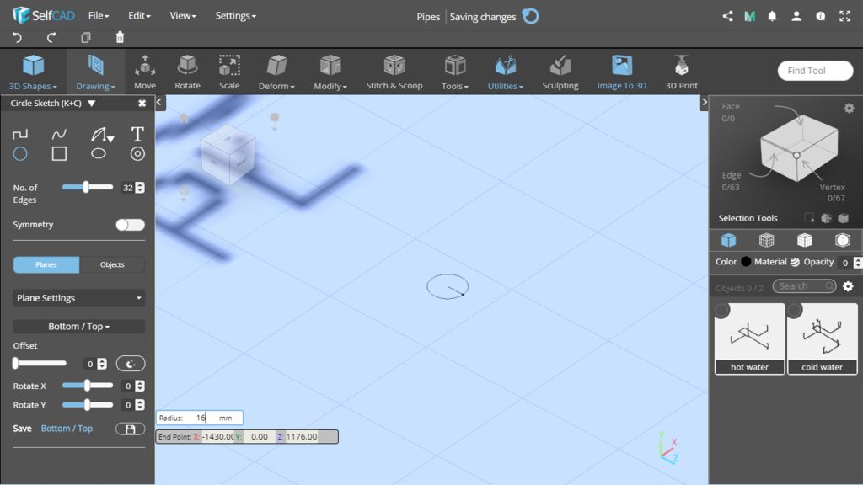The height and width of the screenshot is (485, 863).
Task: Open the Sculpting tool
Action: (x=560, y=72)
